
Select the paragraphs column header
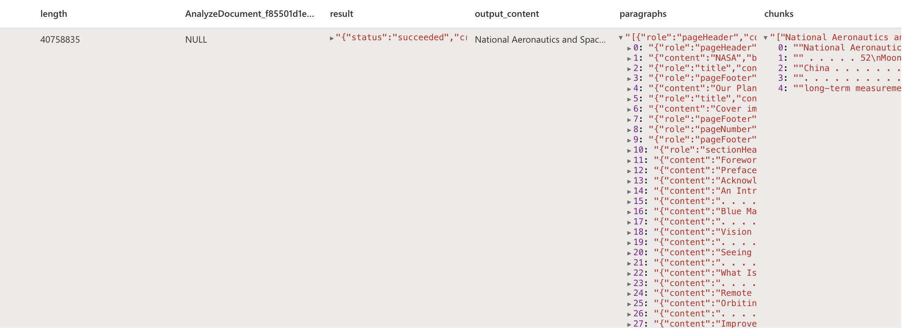coord(642,14)
